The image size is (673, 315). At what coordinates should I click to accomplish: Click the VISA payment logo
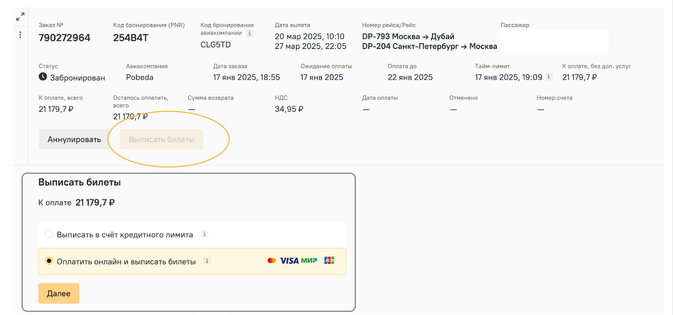click(289, 261)
